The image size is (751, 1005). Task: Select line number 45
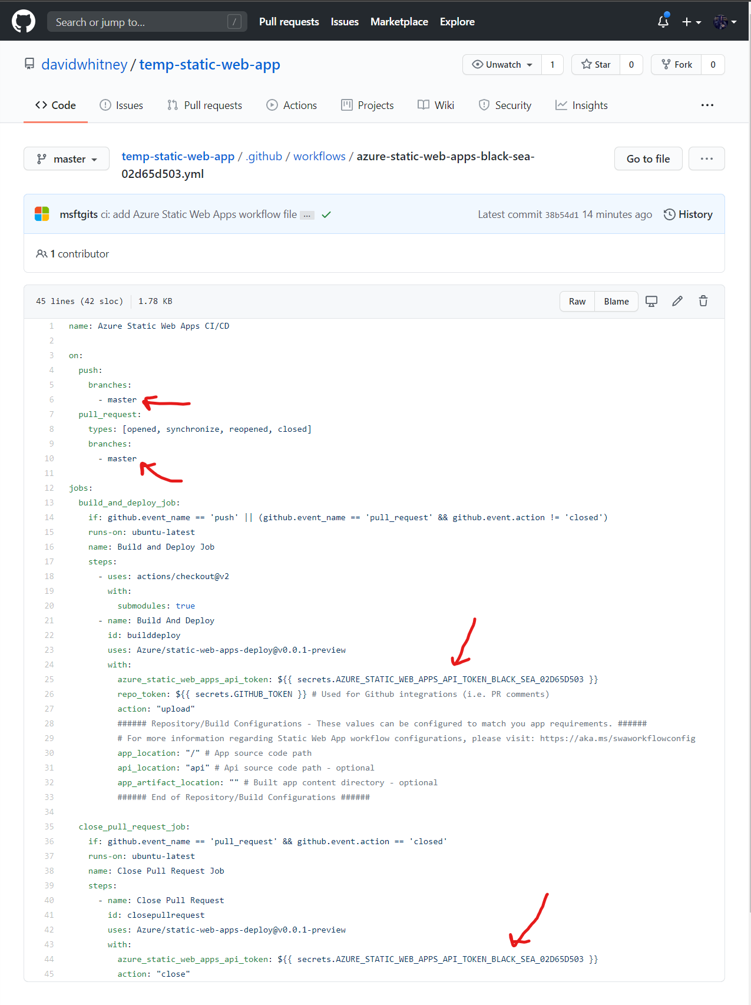click(x=49, y=974)
